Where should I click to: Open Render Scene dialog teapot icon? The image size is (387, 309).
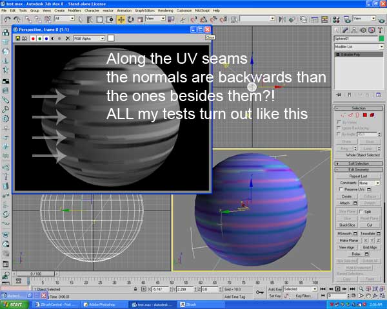pos(347,19)
